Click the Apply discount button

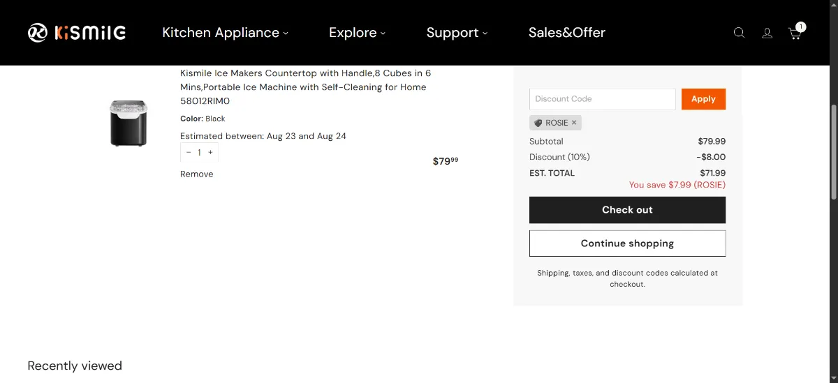(x=703, y=99)
